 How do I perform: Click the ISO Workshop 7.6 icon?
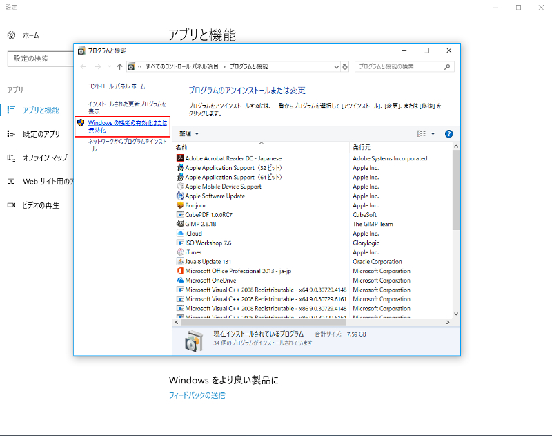pyautogui.click(x=180, y=243)
